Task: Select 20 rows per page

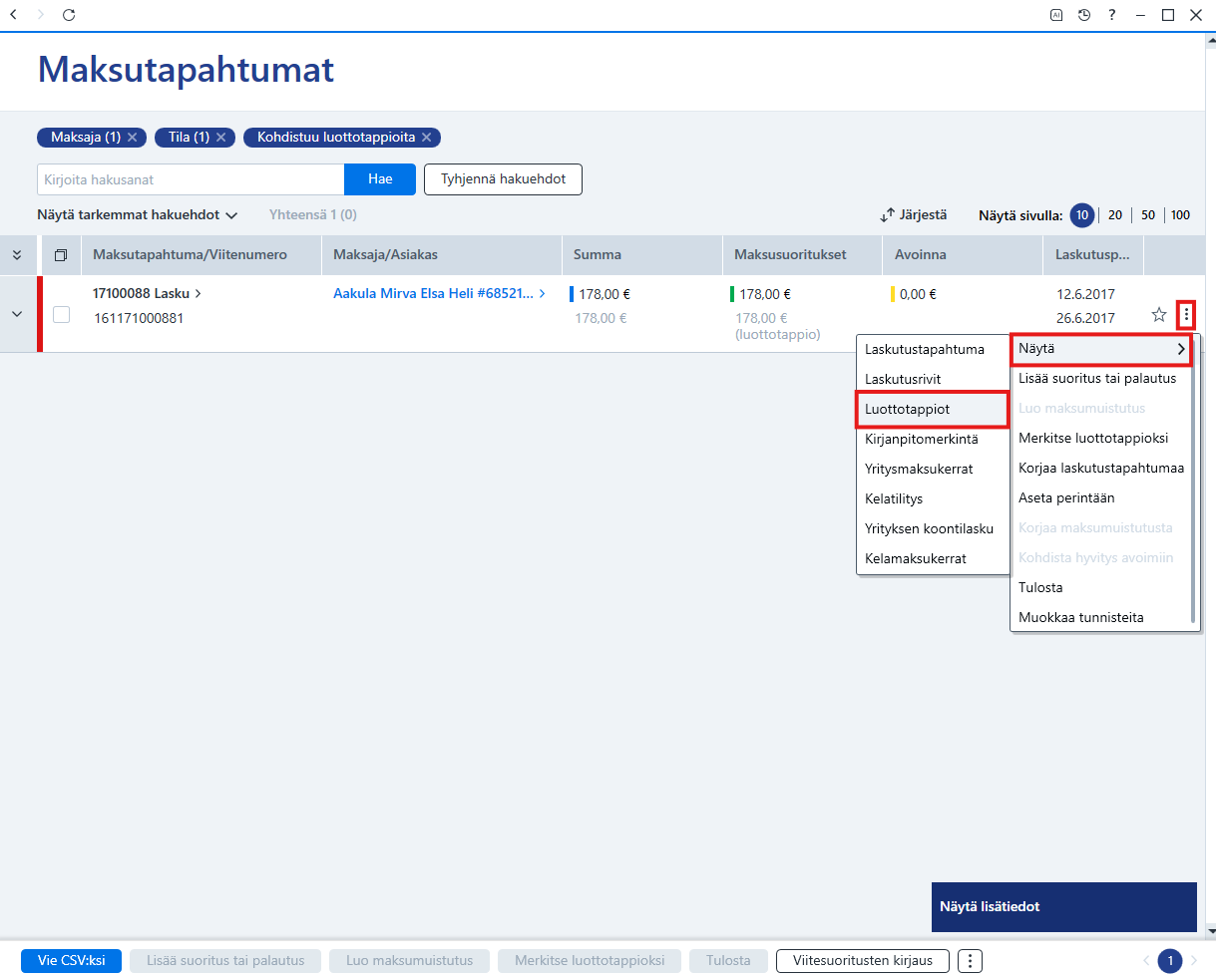Action: coord(1115,215)
